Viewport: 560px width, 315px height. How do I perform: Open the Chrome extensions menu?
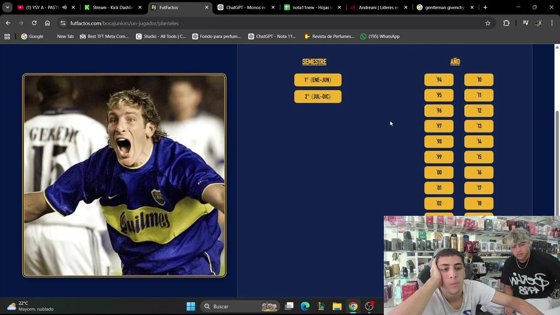506,23
